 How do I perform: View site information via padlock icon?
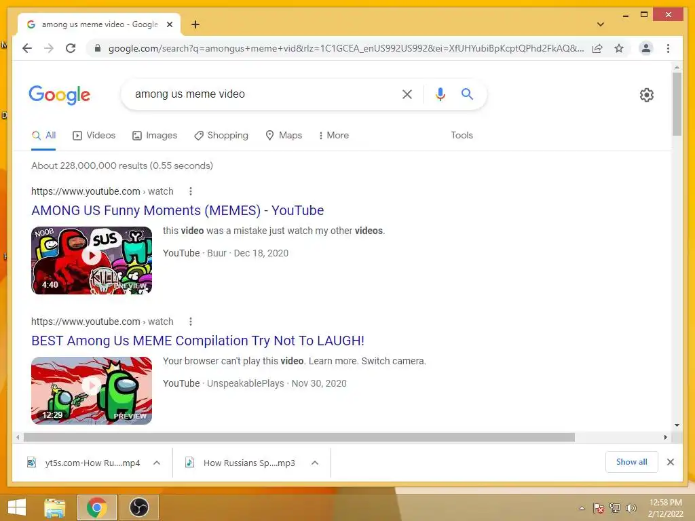[98, 48]
